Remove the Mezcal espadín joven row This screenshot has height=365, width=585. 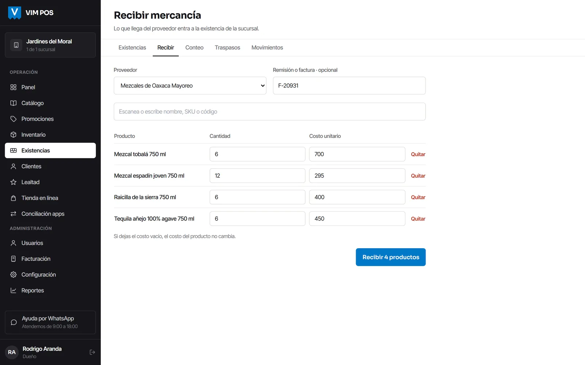[418, 176]
